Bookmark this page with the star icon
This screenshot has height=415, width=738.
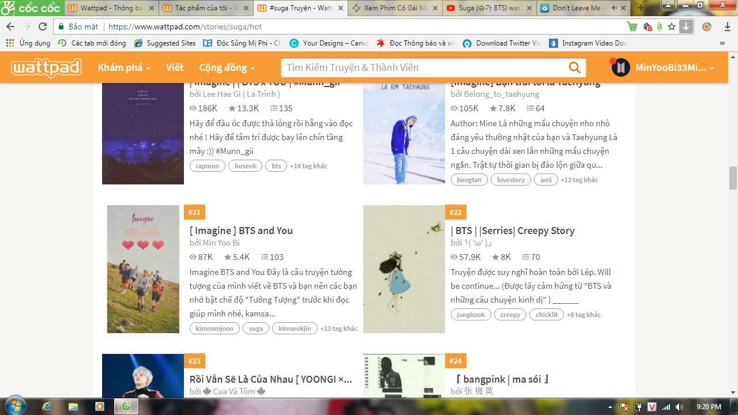672,27
